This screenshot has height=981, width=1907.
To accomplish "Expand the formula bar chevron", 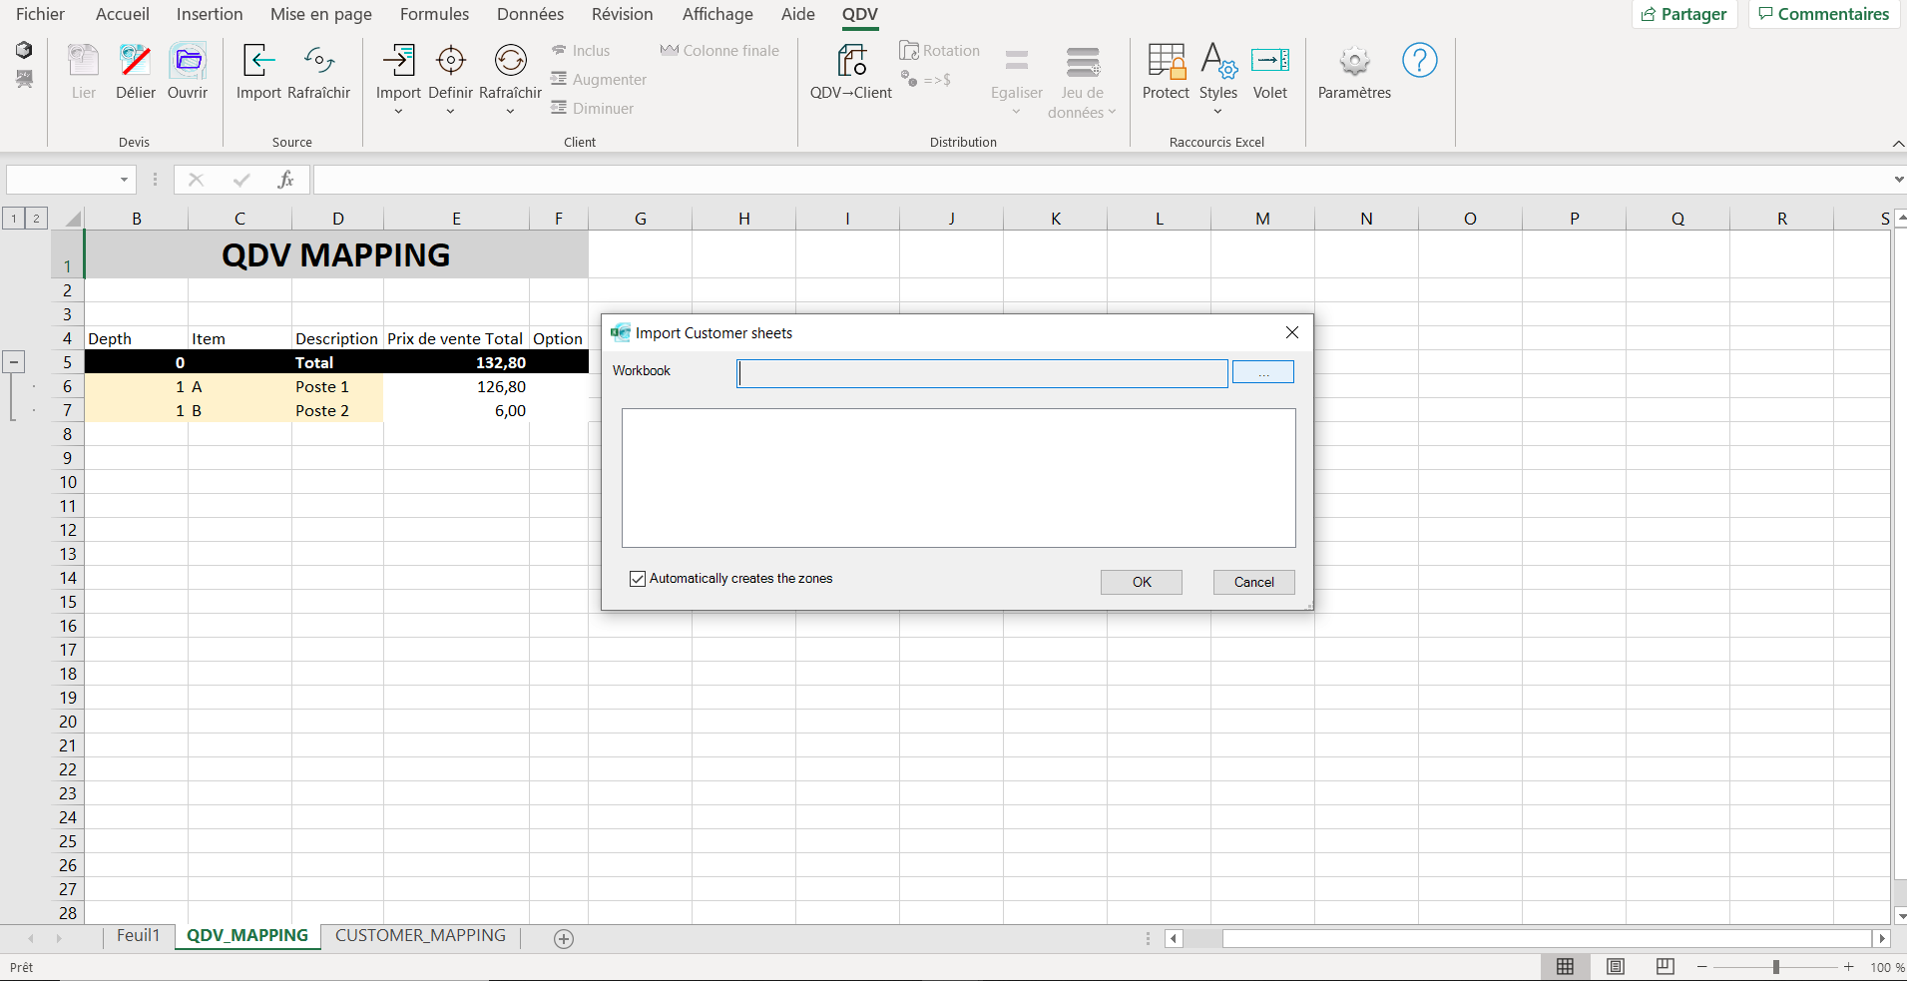I will [x=1898, y=180].
